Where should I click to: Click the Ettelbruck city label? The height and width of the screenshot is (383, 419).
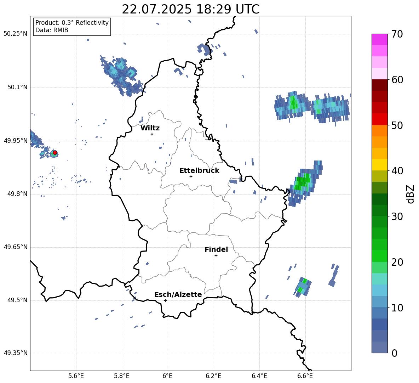tap(199, 171)
